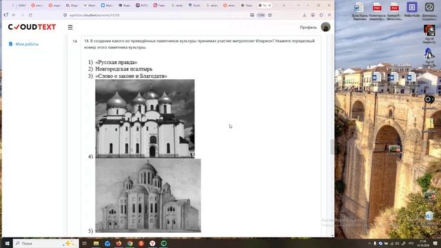Click the option Новгородская псалтырь
441x248 pixels.
pyautogui.click(x=124, y=69)
